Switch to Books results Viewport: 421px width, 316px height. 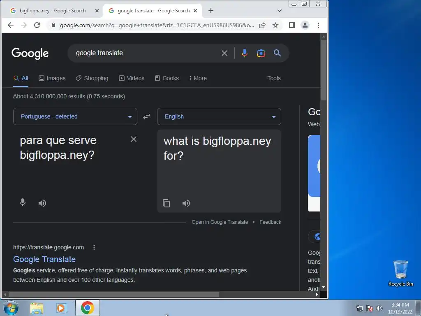pyautogui.click(x=167, y=78)
